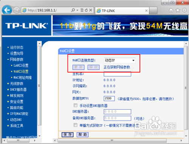Select LAN口设置 menu item
189x144 pixels.
tap(21, 65)
